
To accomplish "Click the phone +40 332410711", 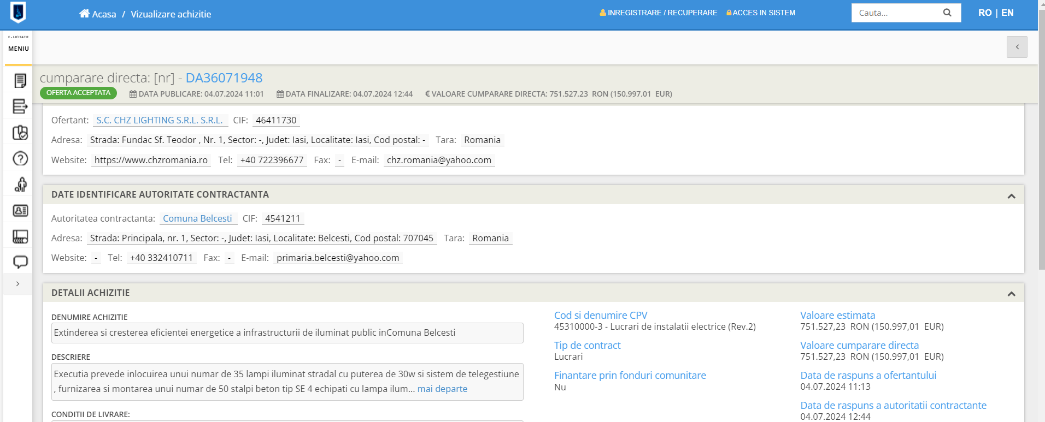I will point(161,258).
